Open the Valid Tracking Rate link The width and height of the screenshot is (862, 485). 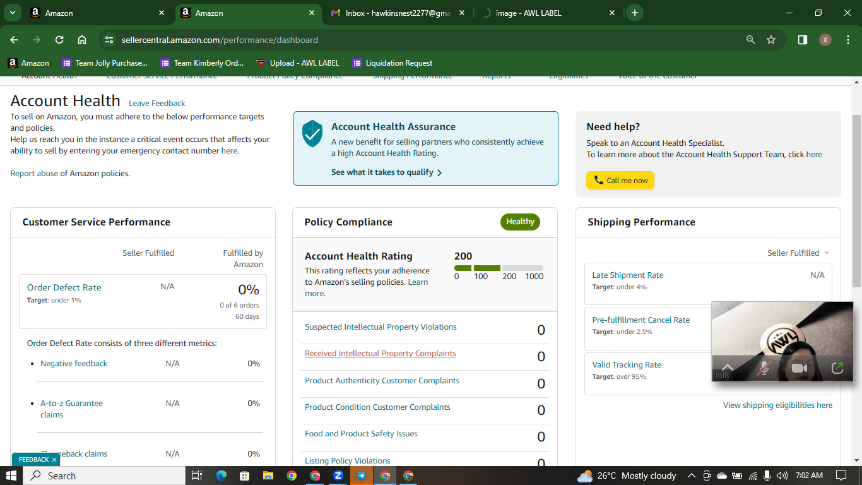pos(627,365)
